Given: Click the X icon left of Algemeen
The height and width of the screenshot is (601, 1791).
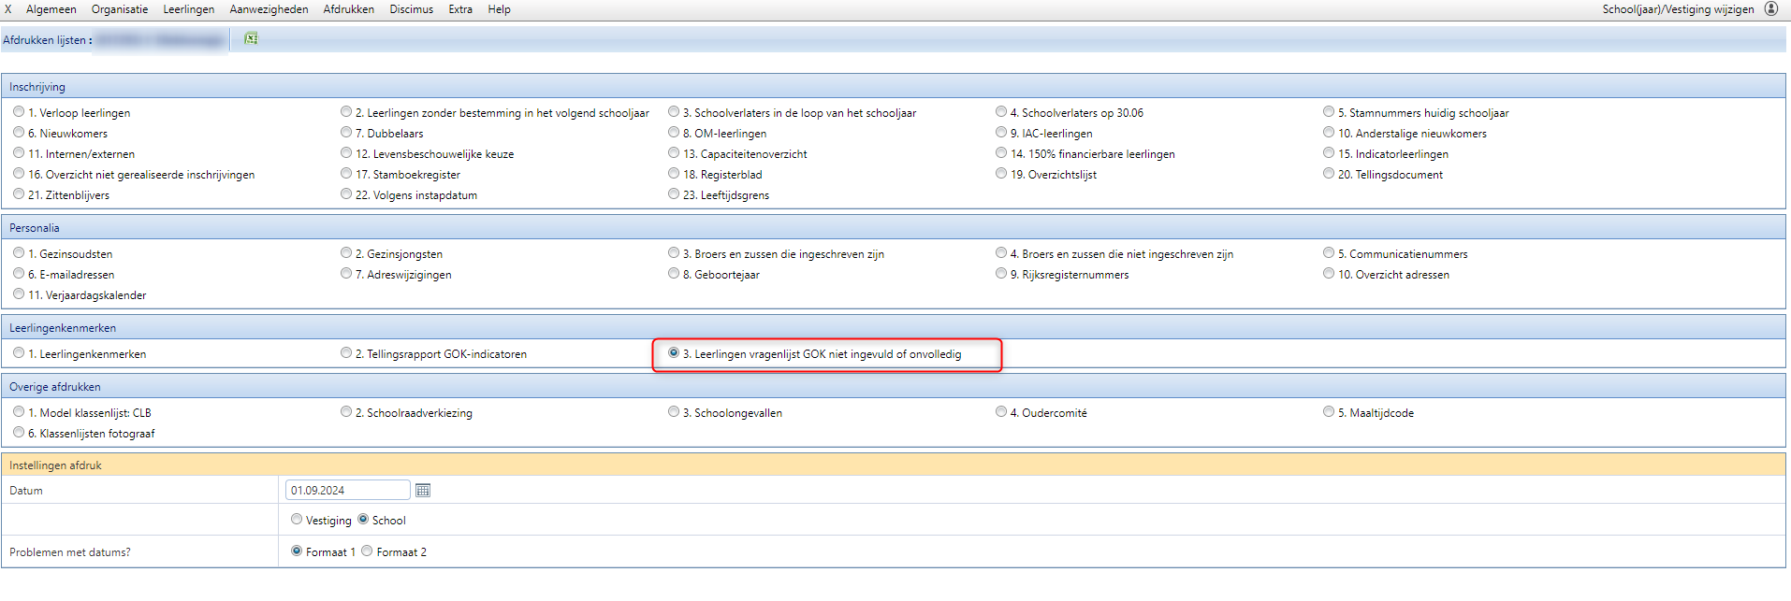Looking at the screenshot, I should click(x=8, y=9).
